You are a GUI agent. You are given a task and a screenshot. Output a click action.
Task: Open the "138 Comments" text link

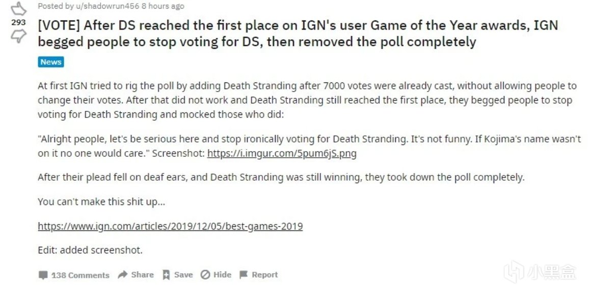(x=80, y=275)
